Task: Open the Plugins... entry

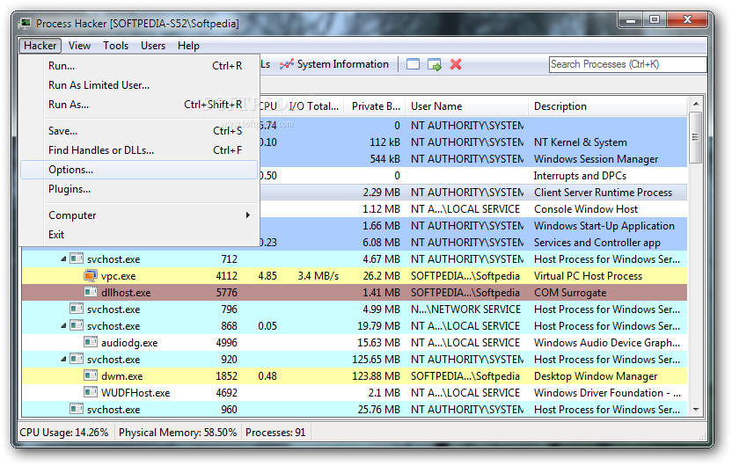Action: click(x=139, y=189)
